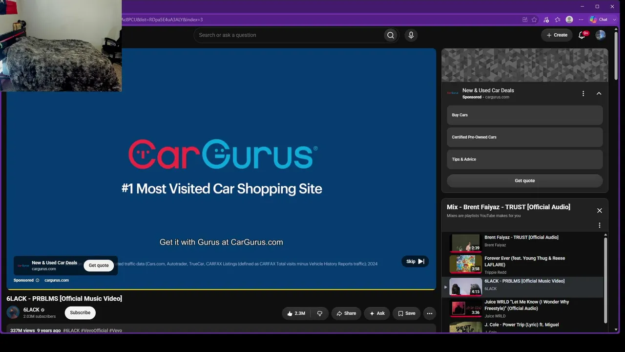
Task: Share the 6LACK video
Action: 346,313
